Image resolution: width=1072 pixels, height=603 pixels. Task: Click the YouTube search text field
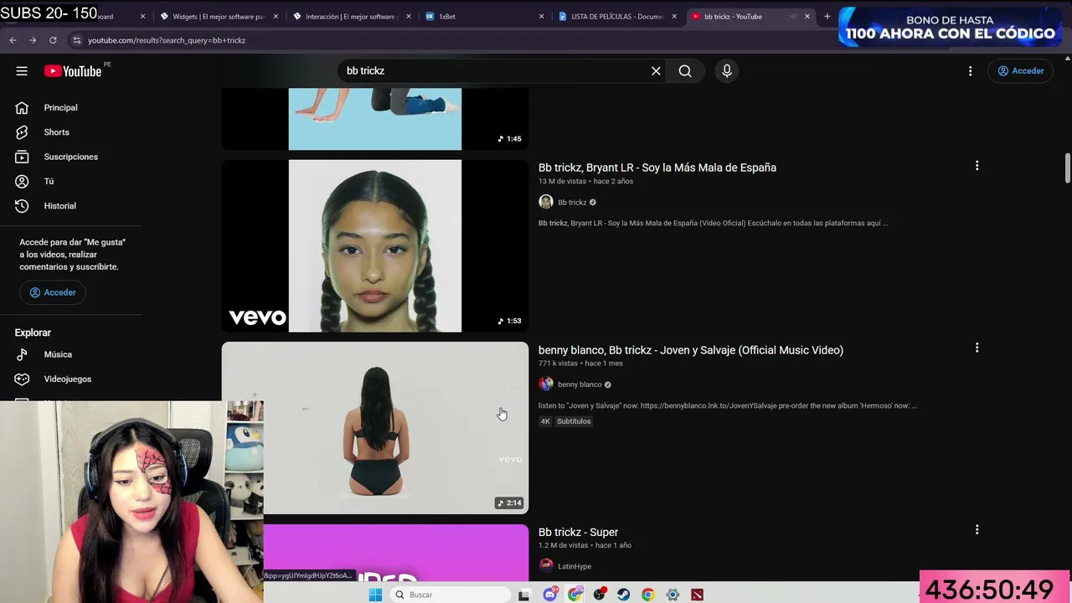[x=492, y=71]
